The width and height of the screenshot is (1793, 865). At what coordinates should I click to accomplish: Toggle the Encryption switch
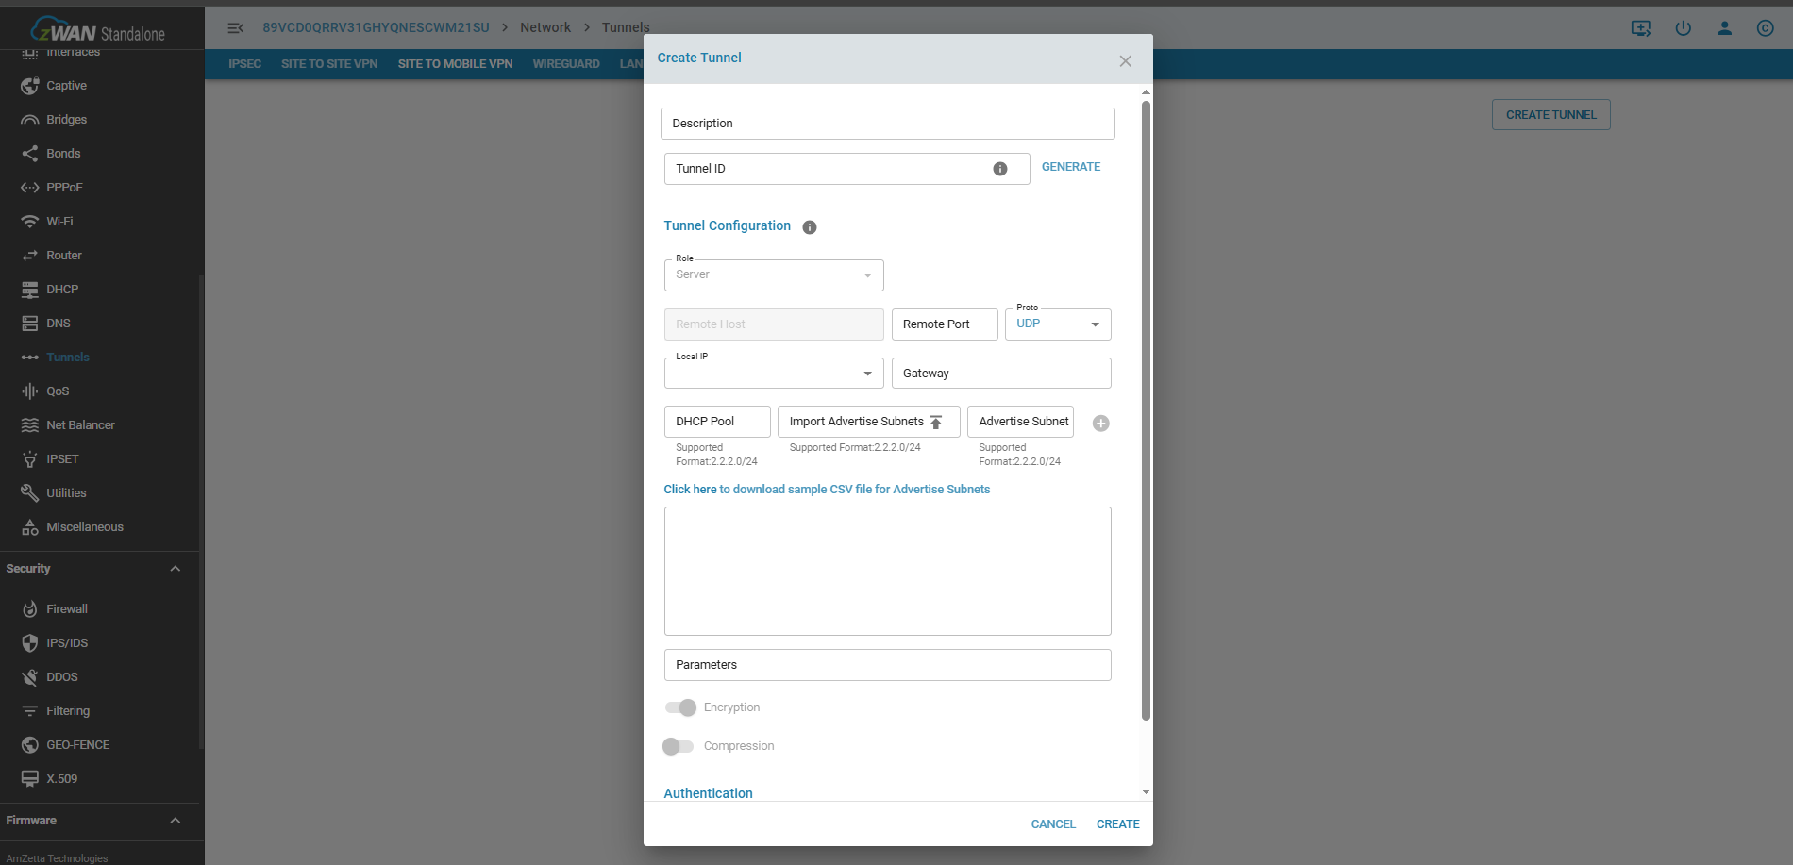pyautogui.click(x=680, y=707)
